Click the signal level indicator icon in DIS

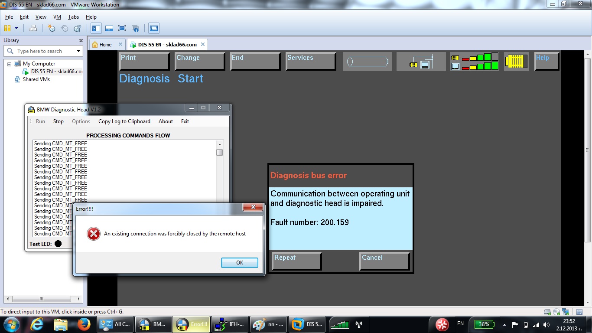(x=475, y=62)
